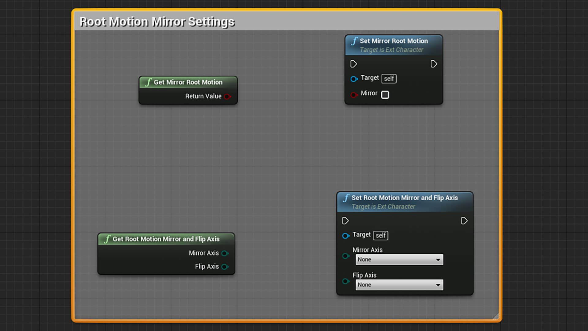Click the execution output pin of Set Mirror Root Motion

tap(434, 64)
